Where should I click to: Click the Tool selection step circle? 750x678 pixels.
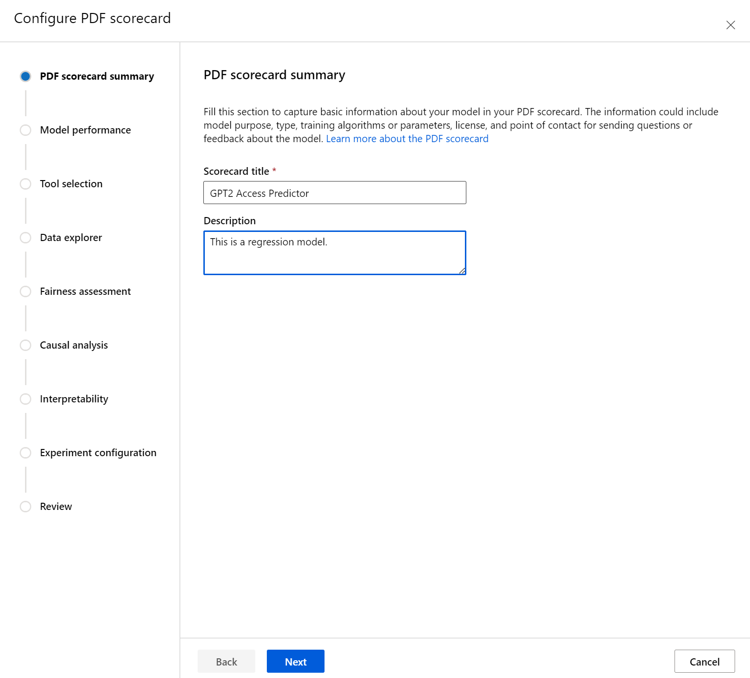click(25, 184)
